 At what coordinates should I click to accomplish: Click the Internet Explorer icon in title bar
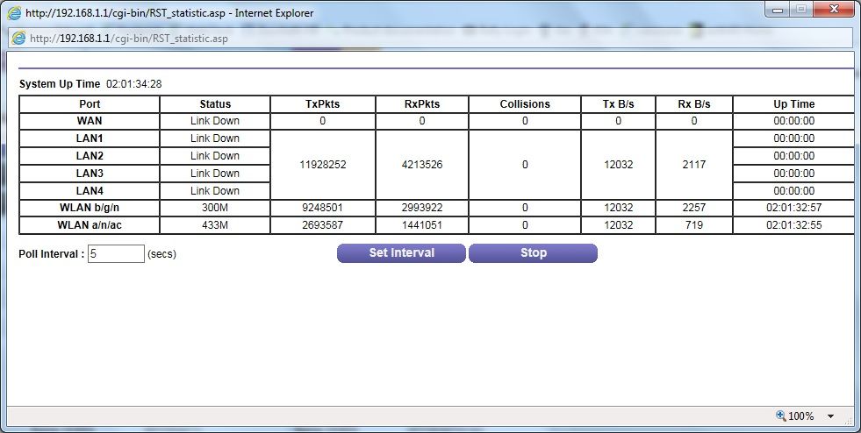pyautogui.click(x=14, y=12)
